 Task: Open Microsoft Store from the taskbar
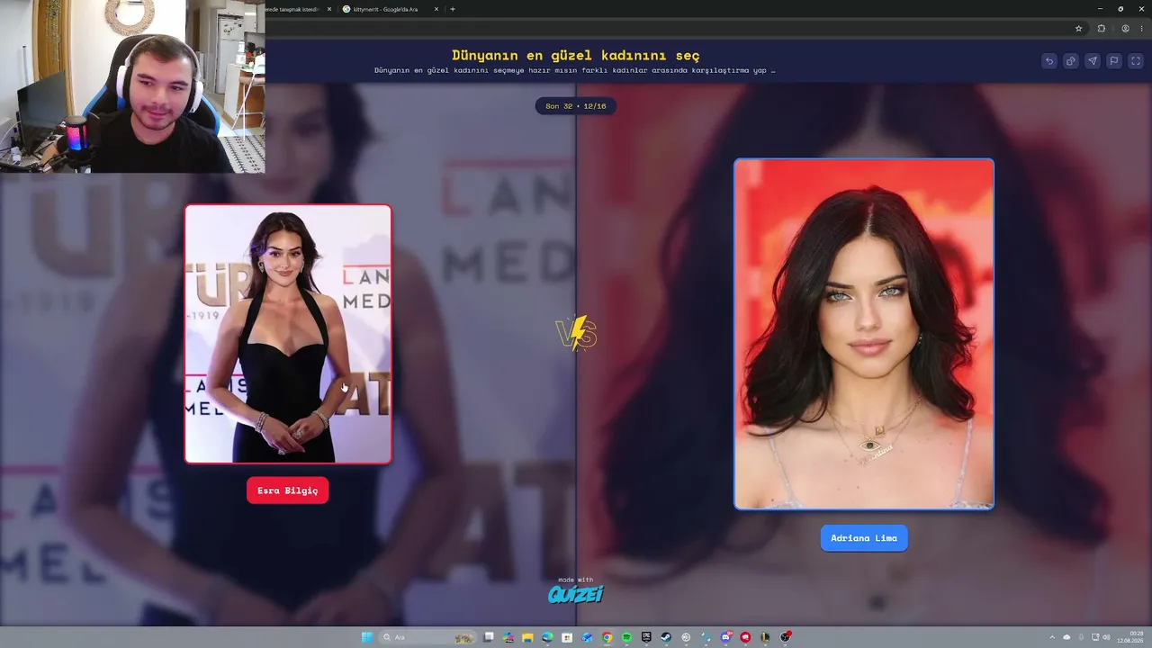coord(567,637)
